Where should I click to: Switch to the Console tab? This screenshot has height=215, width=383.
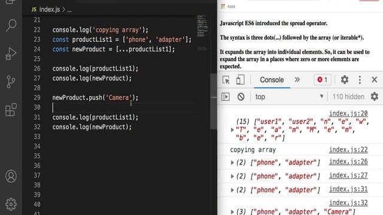[272, 79]
